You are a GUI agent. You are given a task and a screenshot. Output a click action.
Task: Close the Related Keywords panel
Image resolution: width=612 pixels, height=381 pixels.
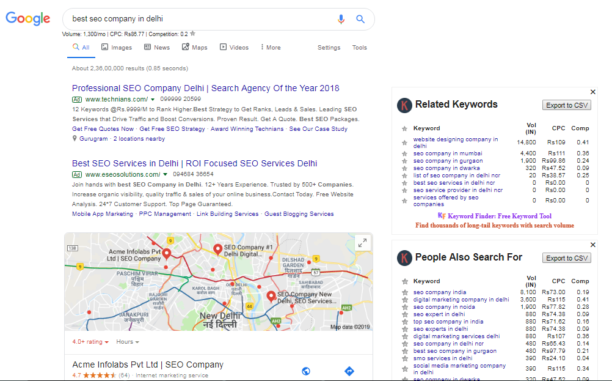pyautogui.click(x=593, y=92)
